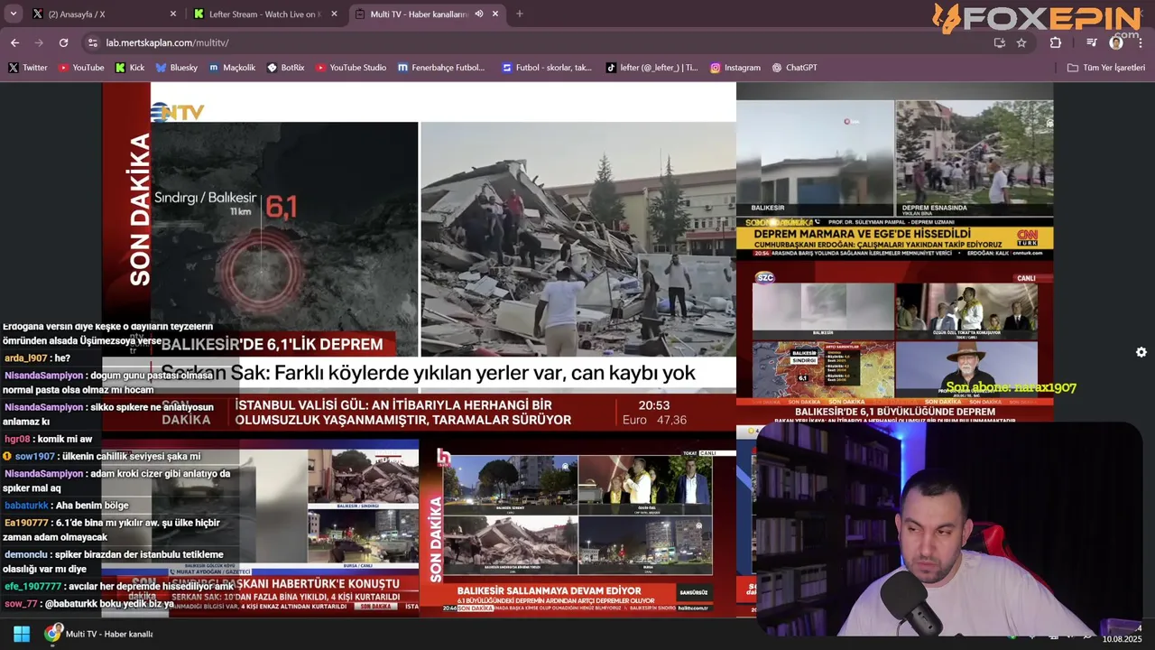Screen dimensions: 1155x650
Task: Bookmark this page with star icon
Action: point(1021,42)
